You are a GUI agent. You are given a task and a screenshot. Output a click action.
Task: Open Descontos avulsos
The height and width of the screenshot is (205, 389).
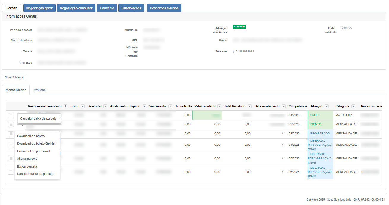[x=164, y=8]
